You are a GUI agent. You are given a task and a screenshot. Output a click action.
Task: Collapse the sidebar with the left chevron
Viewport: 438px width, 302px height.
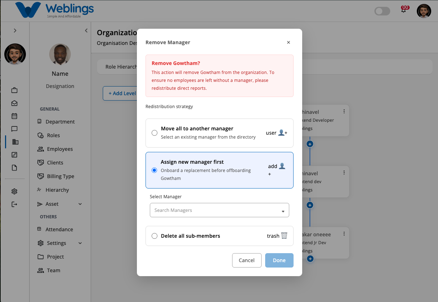point(86,31)
